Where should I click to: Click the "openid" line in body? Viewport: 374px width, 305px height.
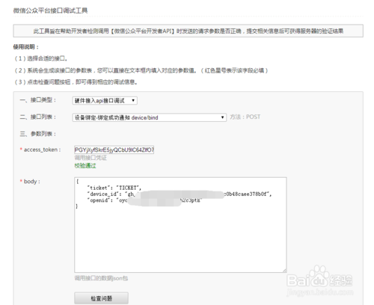144,200
